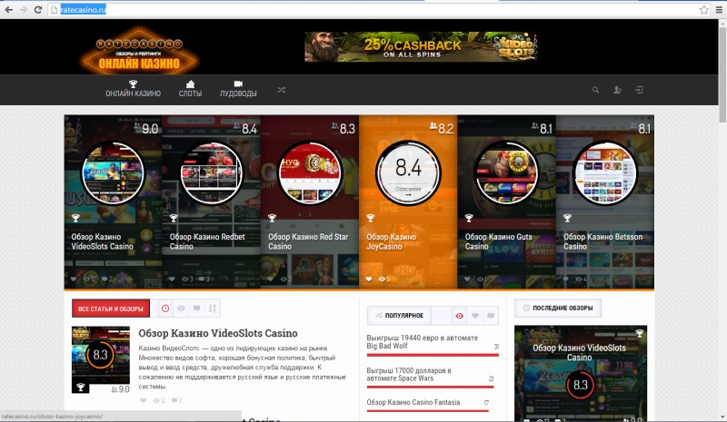Open Выигрыш 19440 евро Big Bad Wolf

[x=423, y=342]
